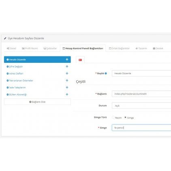Open the Şablonlar tab
The image size is (171, 171).
tap(50, 48)
